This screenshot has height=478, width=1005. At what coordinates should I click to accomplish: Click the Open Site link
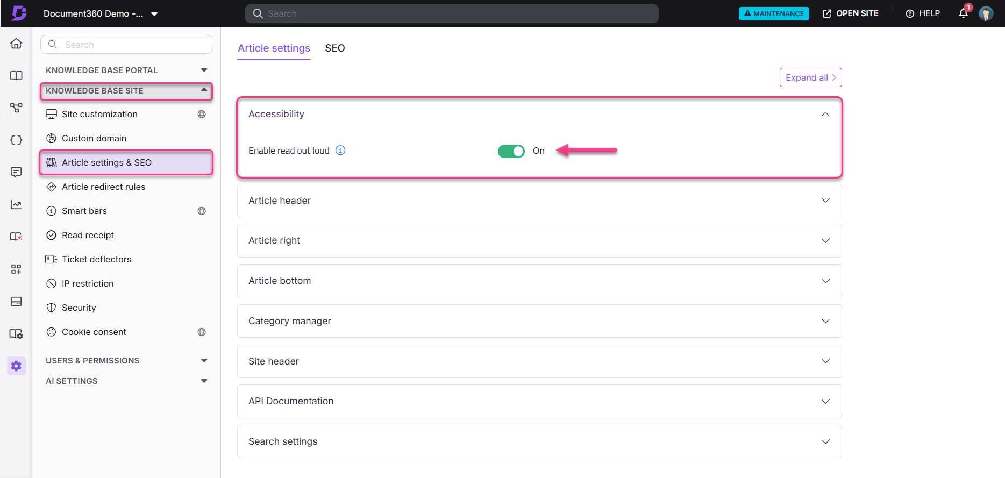coord(851,13)
